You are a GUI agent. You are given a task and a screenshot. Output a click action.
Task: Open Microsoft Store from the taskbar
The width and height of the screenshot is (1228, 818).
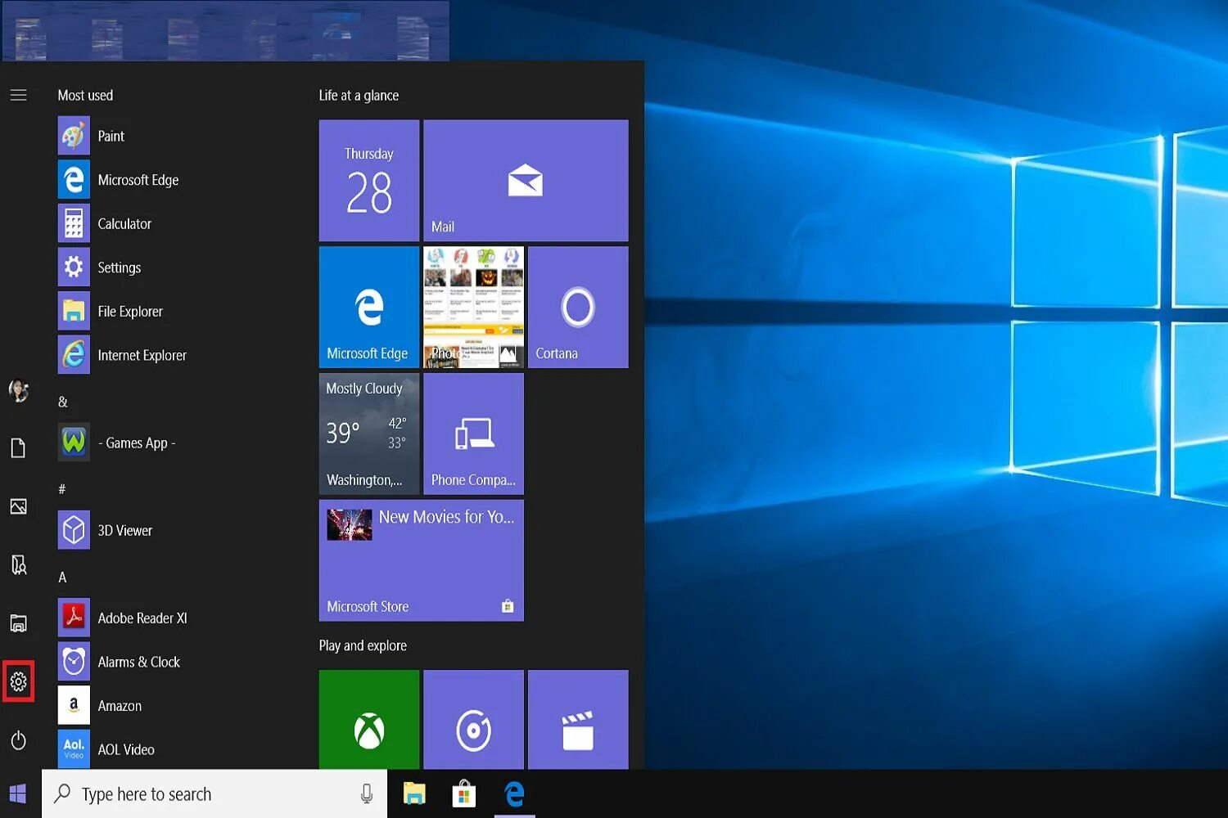pyautogui.click(x=463, y=793)
